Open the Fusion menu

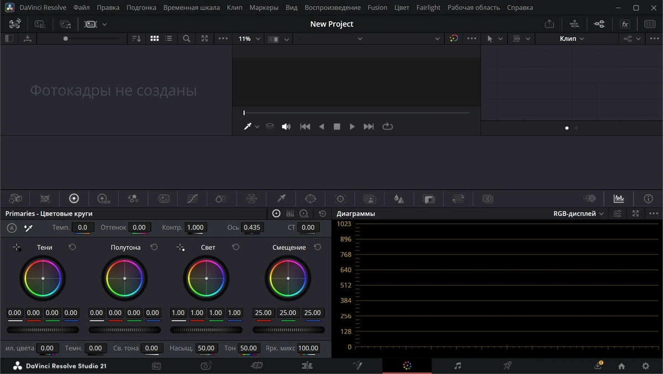377,8
